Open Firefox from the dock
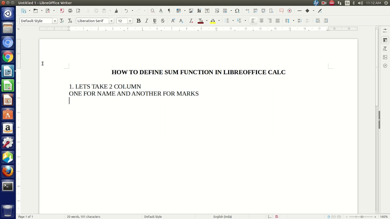This screenshot has width=390, height=219. pos(8,172)
